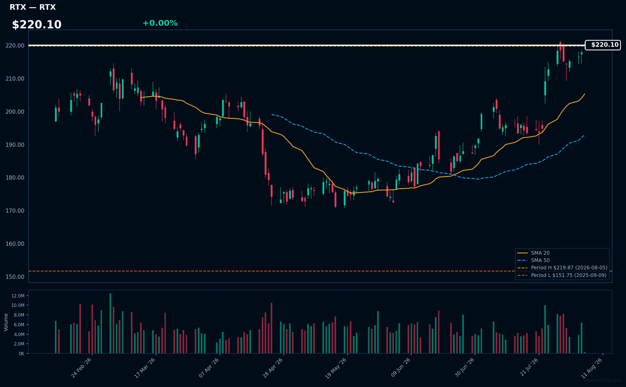Viewport: 626px width, 387px height.
Task: Click the rotated "Volume" axis title
Action: pyautogui.click(x=6, y=322)
